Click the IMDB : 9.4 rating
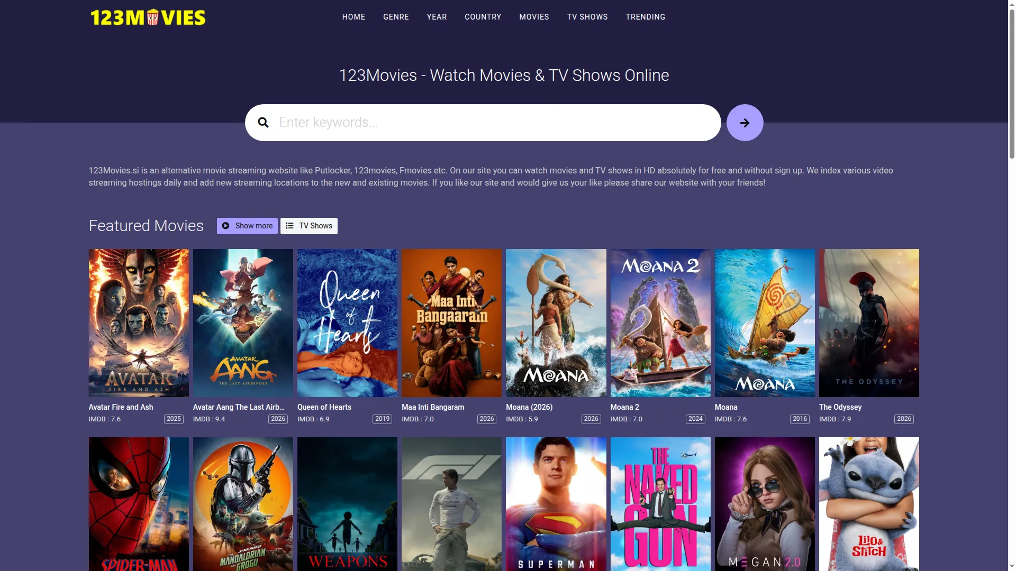This screenshot has height=571, width=1016. pyautogui.click(x=209, y=419)
